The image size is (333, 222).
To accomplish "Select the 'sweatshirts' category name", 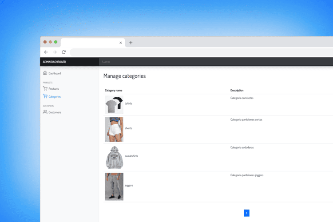I will [x=131, y=156].
